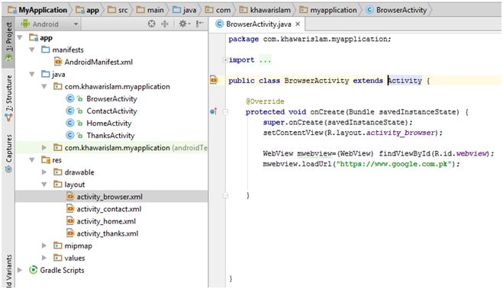Click the src breadcrumb segment
The image size is (503, 289).
pos(118,10)
